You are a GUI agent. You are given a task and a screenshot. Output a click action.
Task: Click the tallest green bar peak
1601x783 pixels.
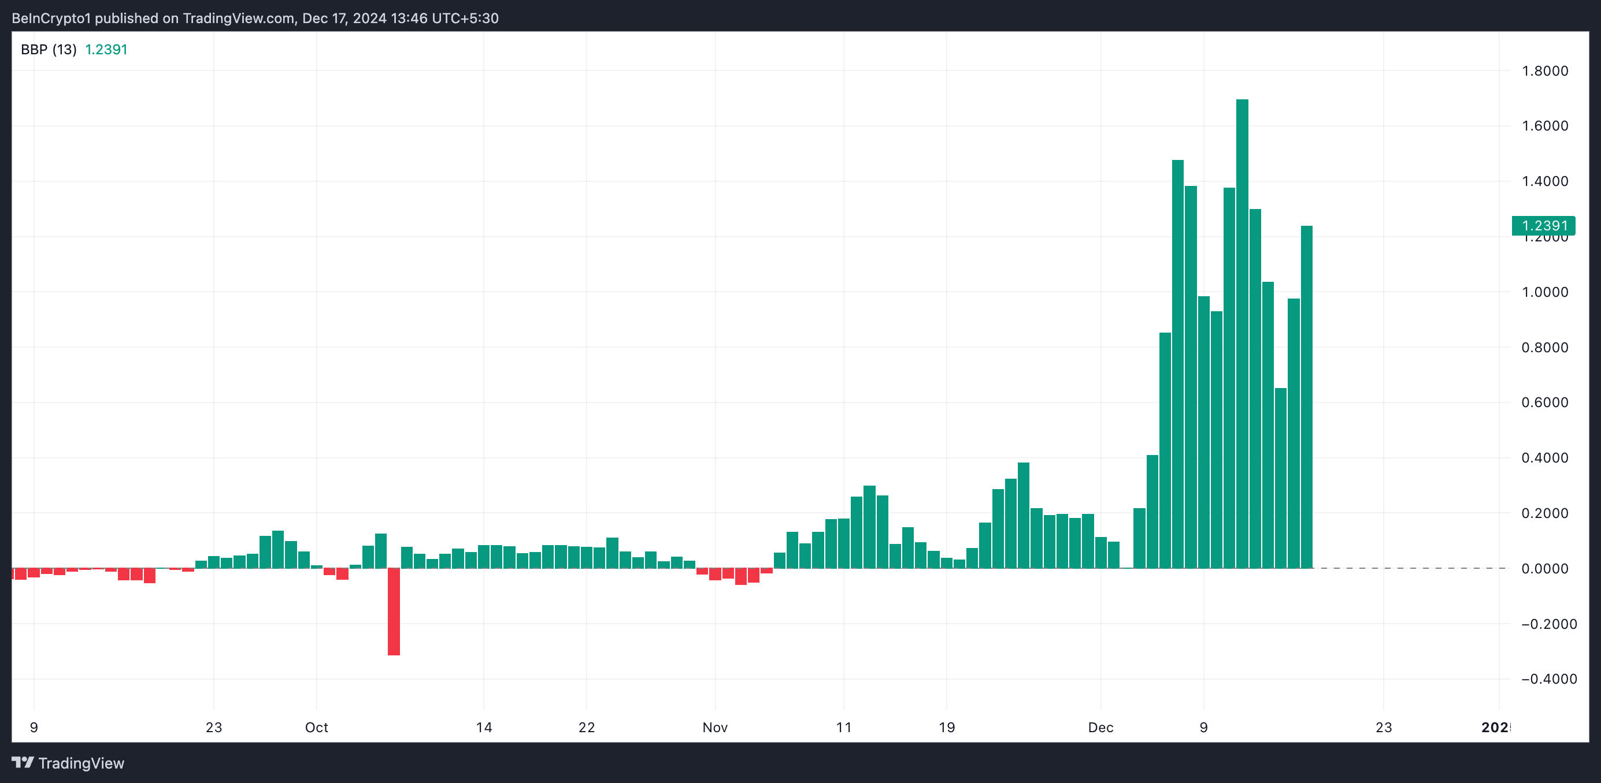(x=1241, y=106)
